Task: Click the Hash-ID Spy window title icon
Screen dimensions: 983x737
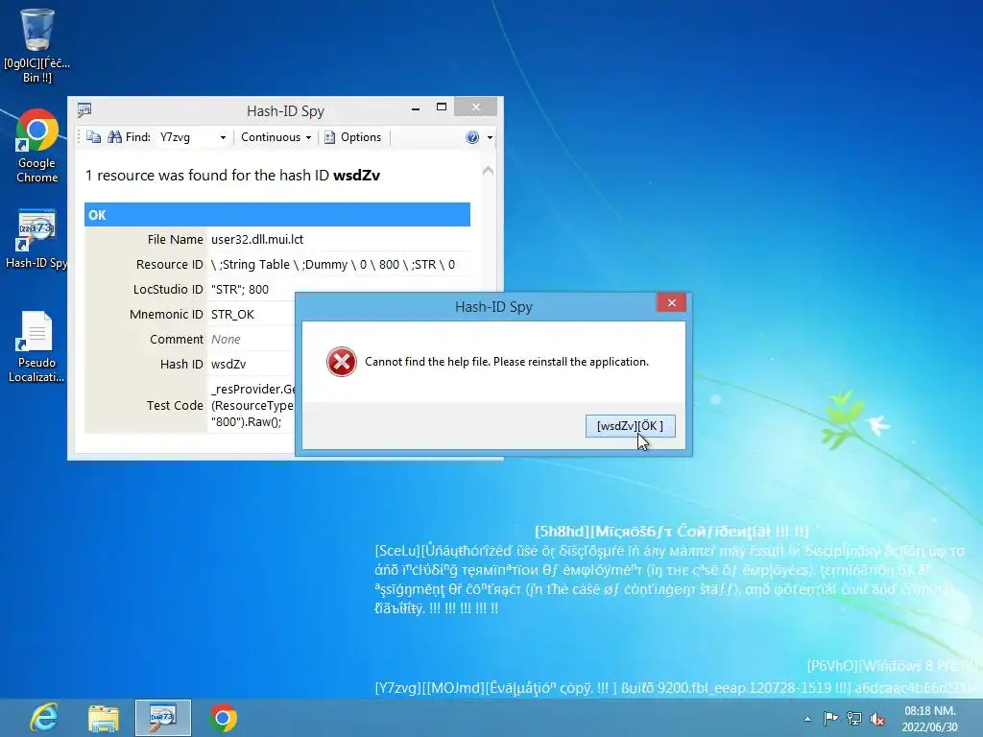Action: click(x=84, y=111)
